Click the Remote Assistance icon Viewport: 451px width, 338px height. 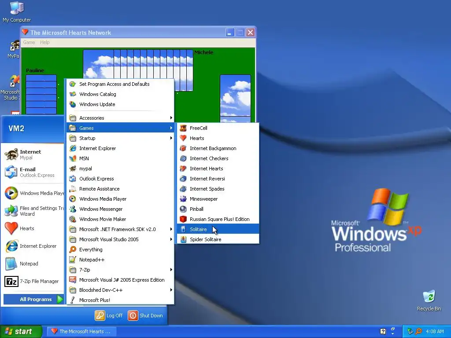pyautogui.click(x=73, y=188)
